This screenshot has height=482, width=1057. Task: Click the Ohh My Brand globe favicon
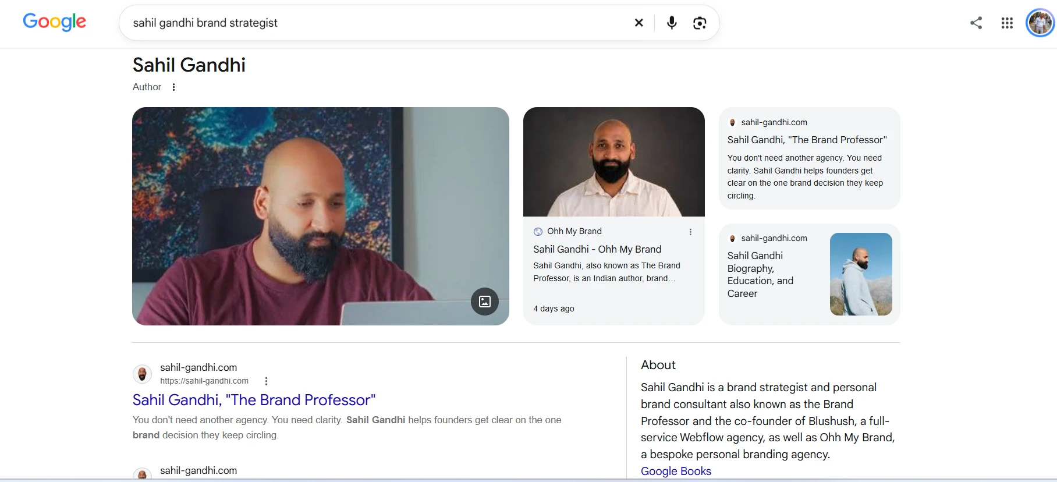click(x=538, y=232)
